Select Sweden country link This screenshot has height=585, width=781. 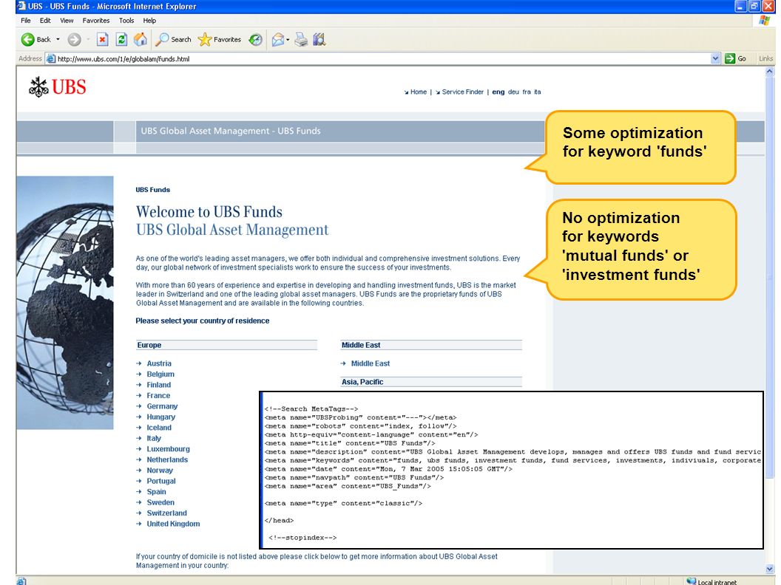pos(160,502)
